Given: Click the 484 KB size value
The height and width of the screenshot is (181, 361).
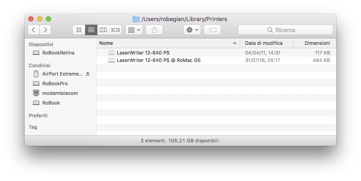Looking at the screenshot, I should (x=321, y=60).
